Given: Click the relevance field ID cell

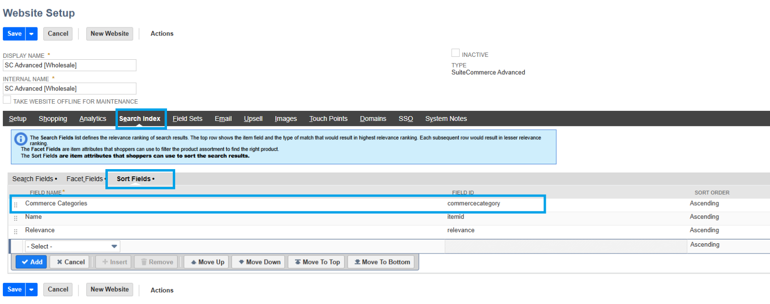Looking at the screenshot, I should (461, 230).
